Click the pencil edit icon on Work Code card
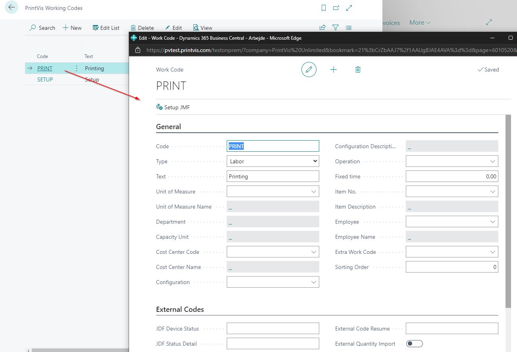This screenshot has width=517, height=352. 309,70
